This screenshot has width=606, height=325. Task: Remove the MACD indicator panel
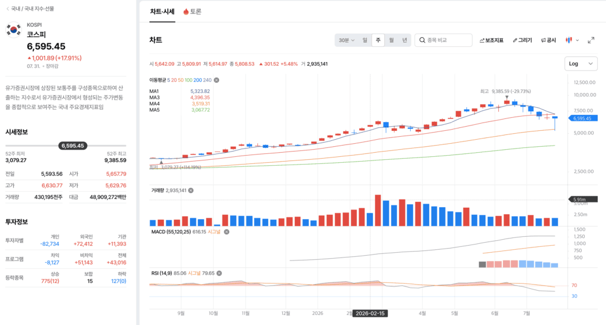[x=227, y=232]
